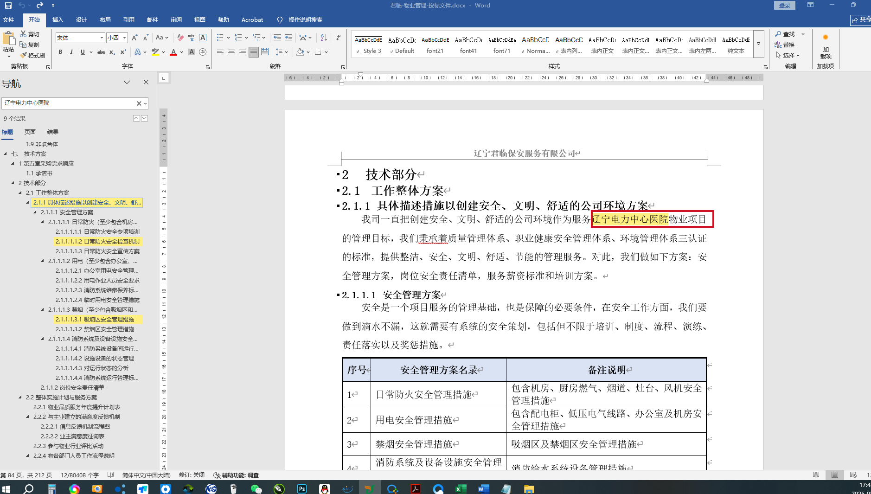871x494 pixels.
Task: Open the font size dropdown
Action: click(x=125, y=38)
